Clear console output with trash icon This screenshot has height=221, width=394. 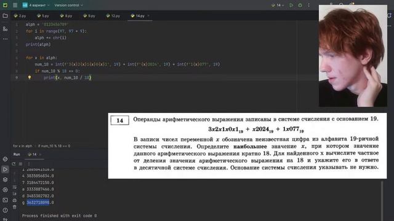pos(15,207)
